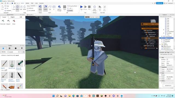Click the Add Attribute button
The image size is (175, 98).
[x=168, y=85]
